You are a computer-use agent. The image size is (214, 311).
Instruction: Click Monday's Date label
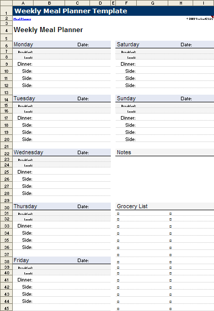83,45
